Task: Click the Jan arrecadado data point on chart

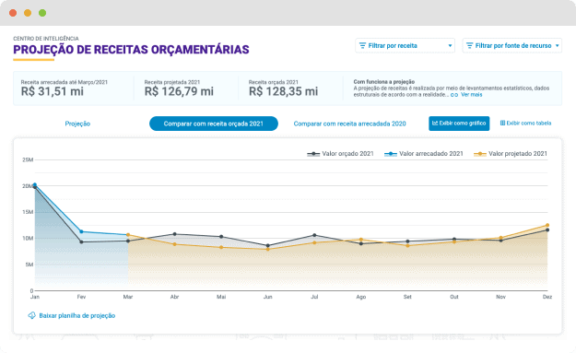Action: tap(35, 184)
